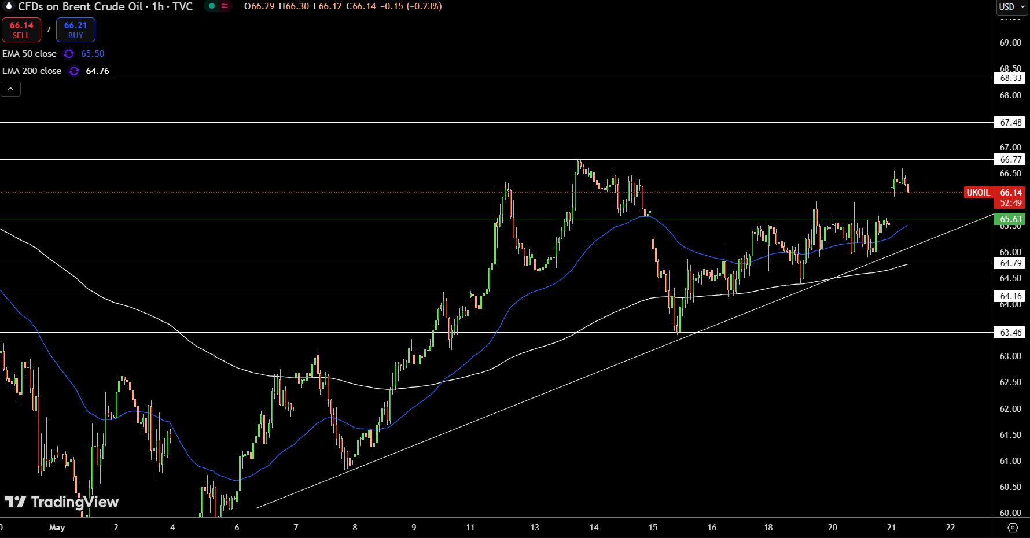Click the BUY 66.21 button
Viewport: 1030px width, 538px height.
point(76,30)
